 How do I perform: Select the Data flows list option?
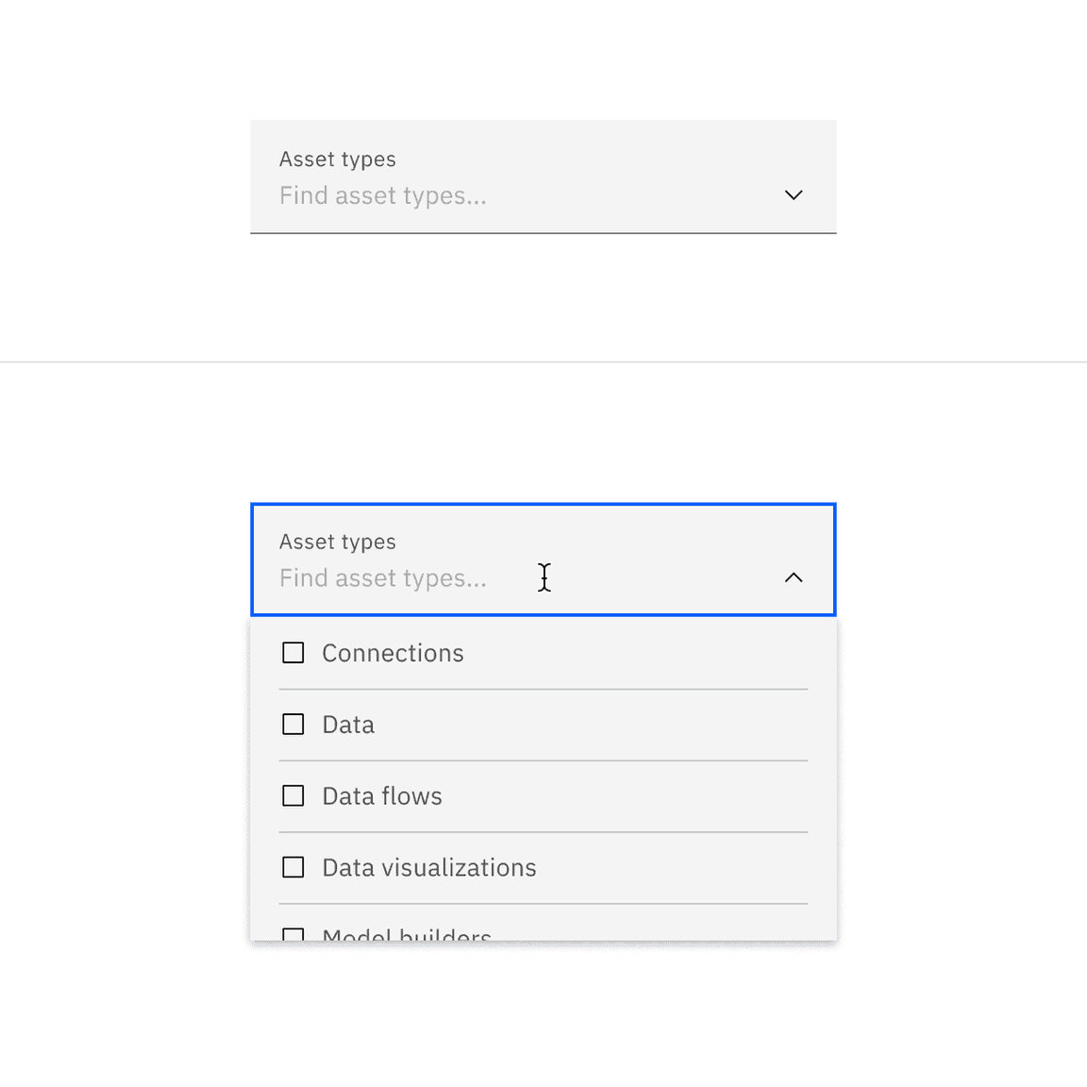coord(381,795)
